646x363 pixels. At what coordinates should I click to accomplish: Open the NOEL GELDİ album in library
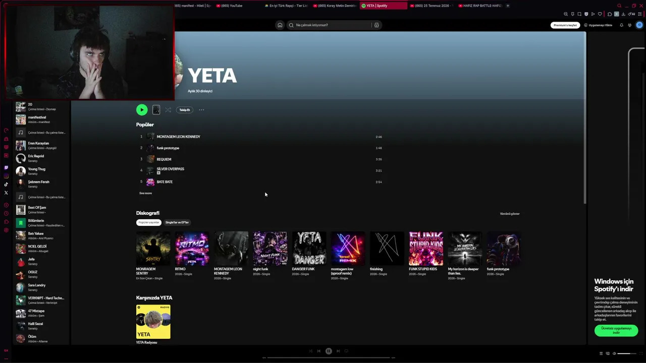pyautogui.click(x=41, y=249)
